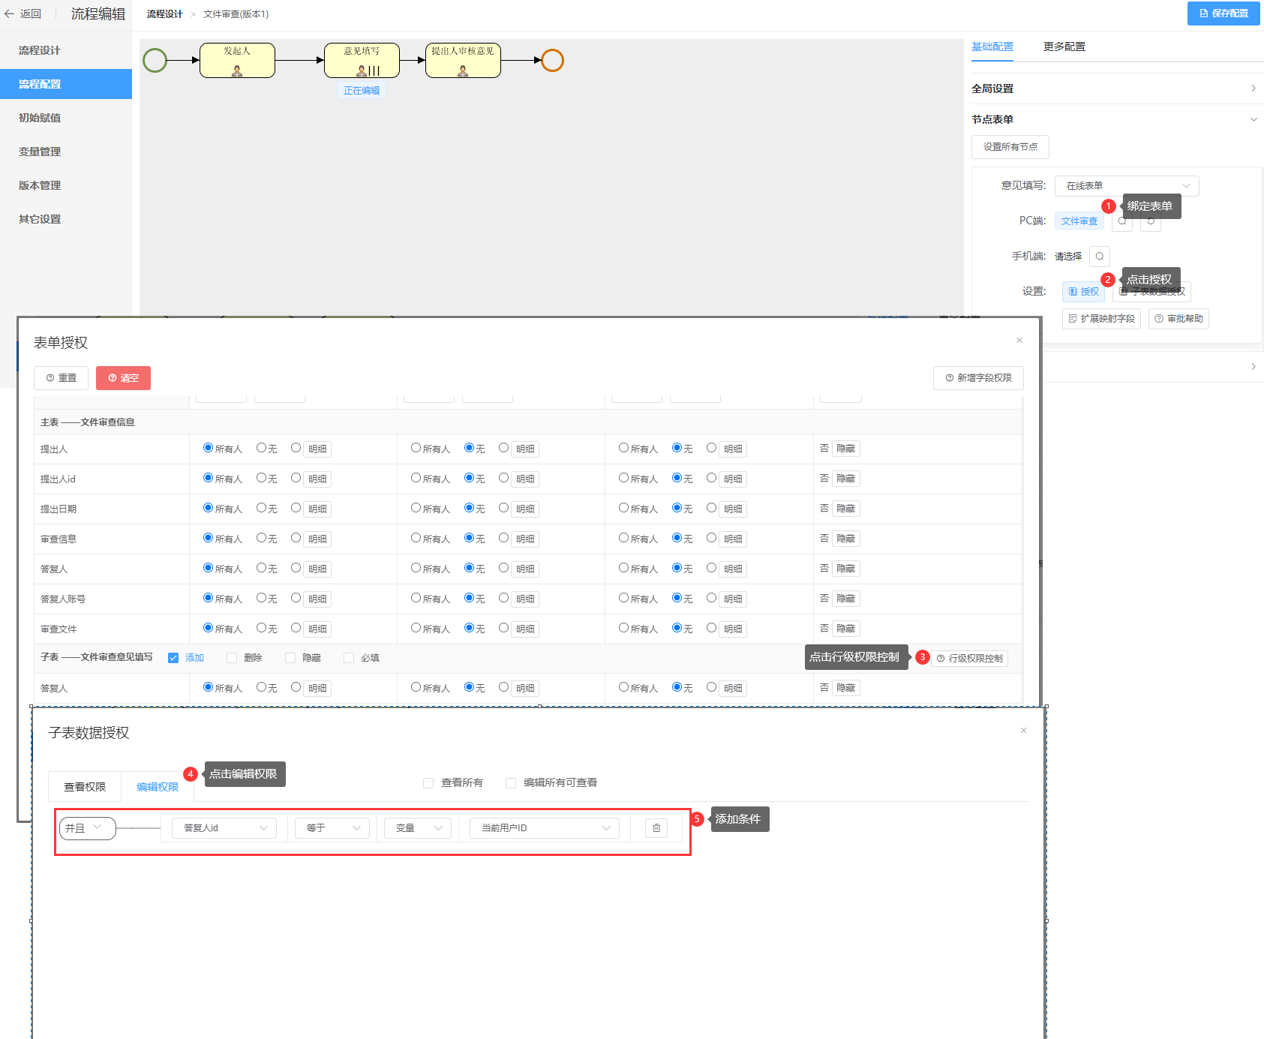The image size is (1264, 1039).
Task: Click the 隐藏 button in 提出日期 row
Action: [846, 509]
